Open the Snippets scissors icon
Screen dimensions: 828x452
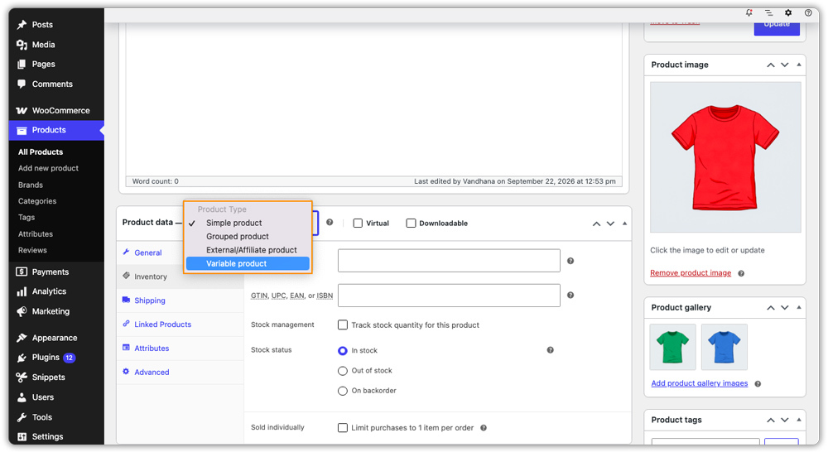pos(22,377)
